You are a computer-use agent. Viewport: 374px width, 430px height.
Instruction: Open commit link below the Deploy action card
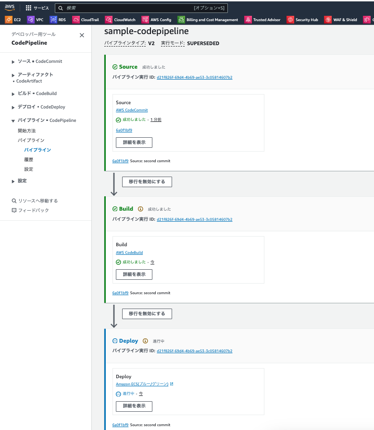[x=120, y=425]
